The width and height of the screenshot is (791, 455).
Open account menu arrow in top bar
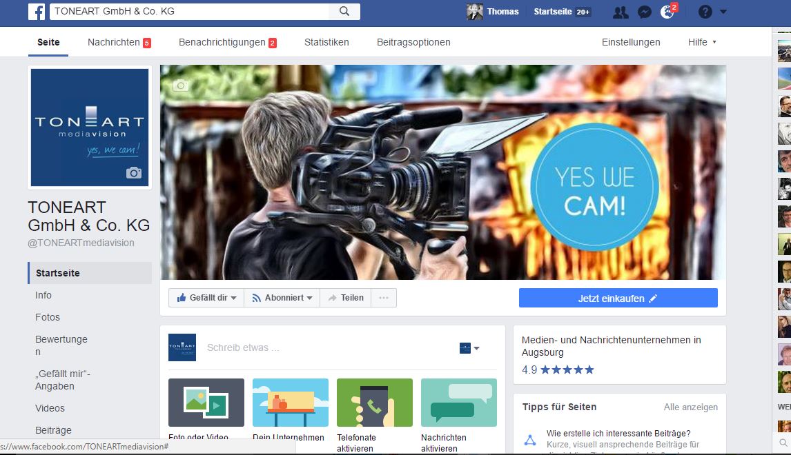tap(723, 12)
